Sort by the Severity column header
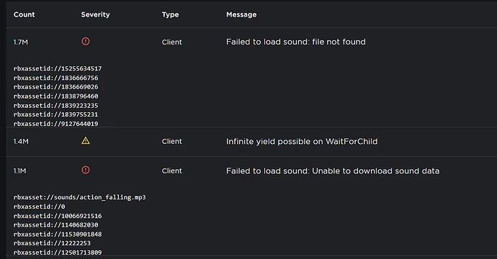The height and width of the screenshot is (259, 497). point(95,14)
